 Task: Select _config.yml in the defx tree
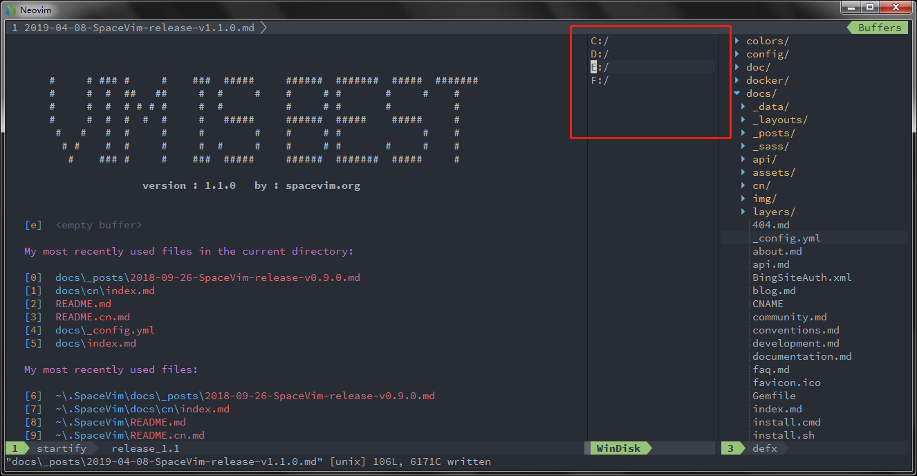coord(786,238)
